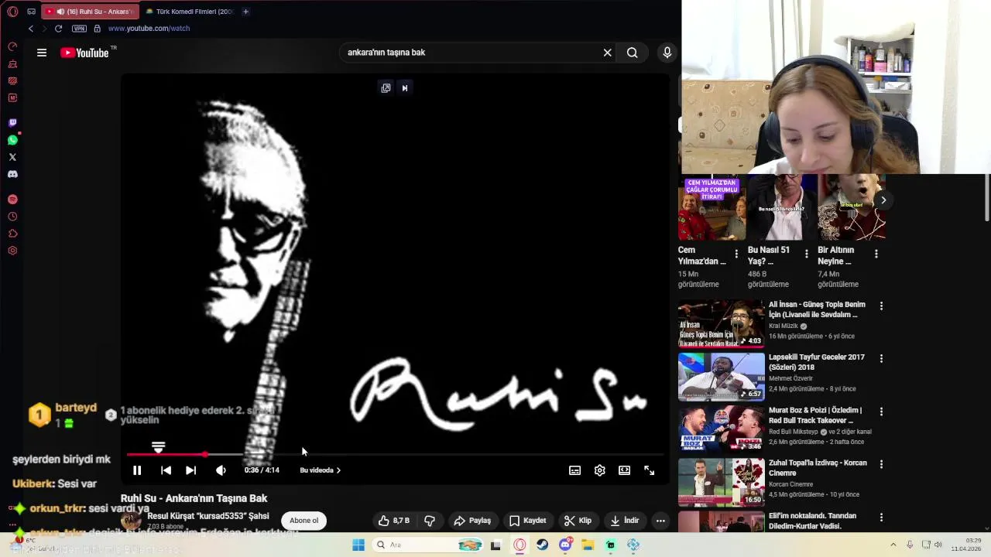Open options menu for 'Lapsekili Tayfur Geceler 2017'
The image size is (991, 557).
(x=881, y=359)
